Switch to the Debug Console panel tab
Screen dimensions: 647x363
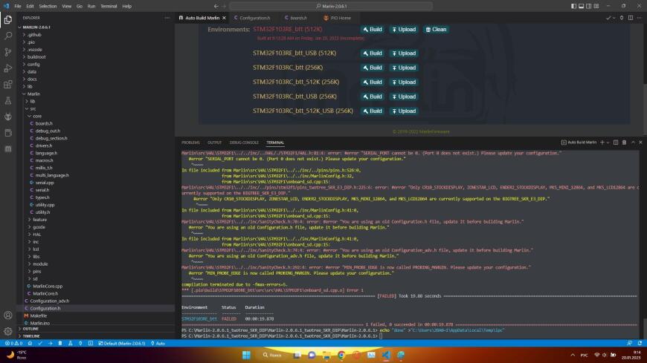[244, 142]
